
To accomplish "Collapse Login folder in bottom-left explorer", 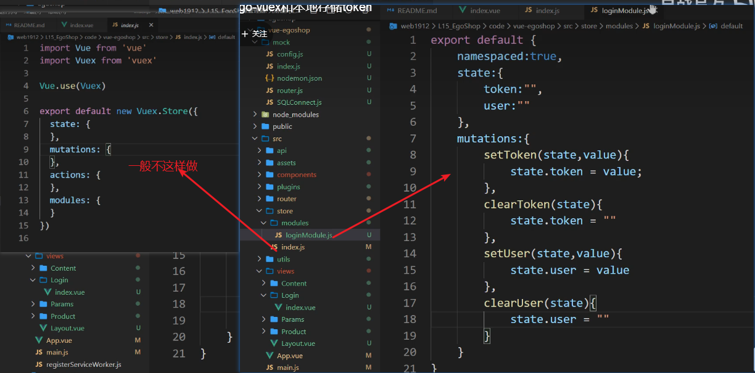I will (33, 280).
